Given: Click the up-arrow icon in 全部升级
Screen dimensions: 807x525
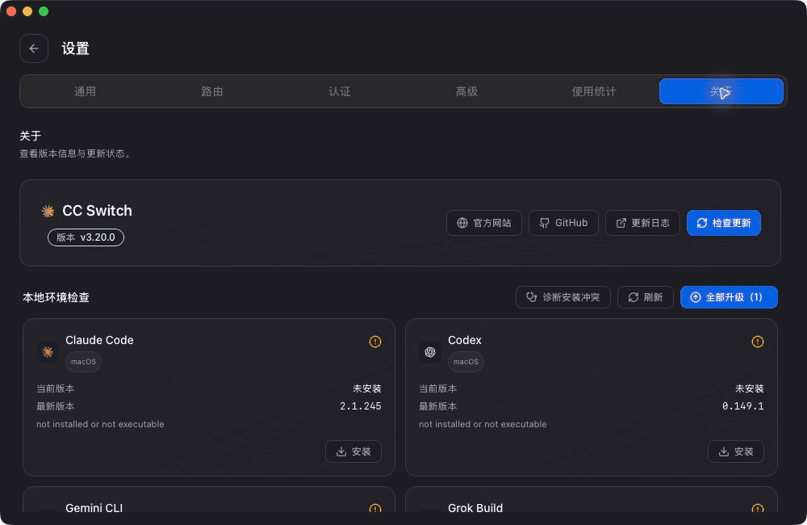Looking at the screenshot, I should pyautogui.click(x=696, y=297).
